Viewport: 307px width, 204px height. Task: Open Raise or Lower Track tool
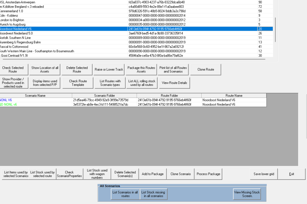(109, 70)
